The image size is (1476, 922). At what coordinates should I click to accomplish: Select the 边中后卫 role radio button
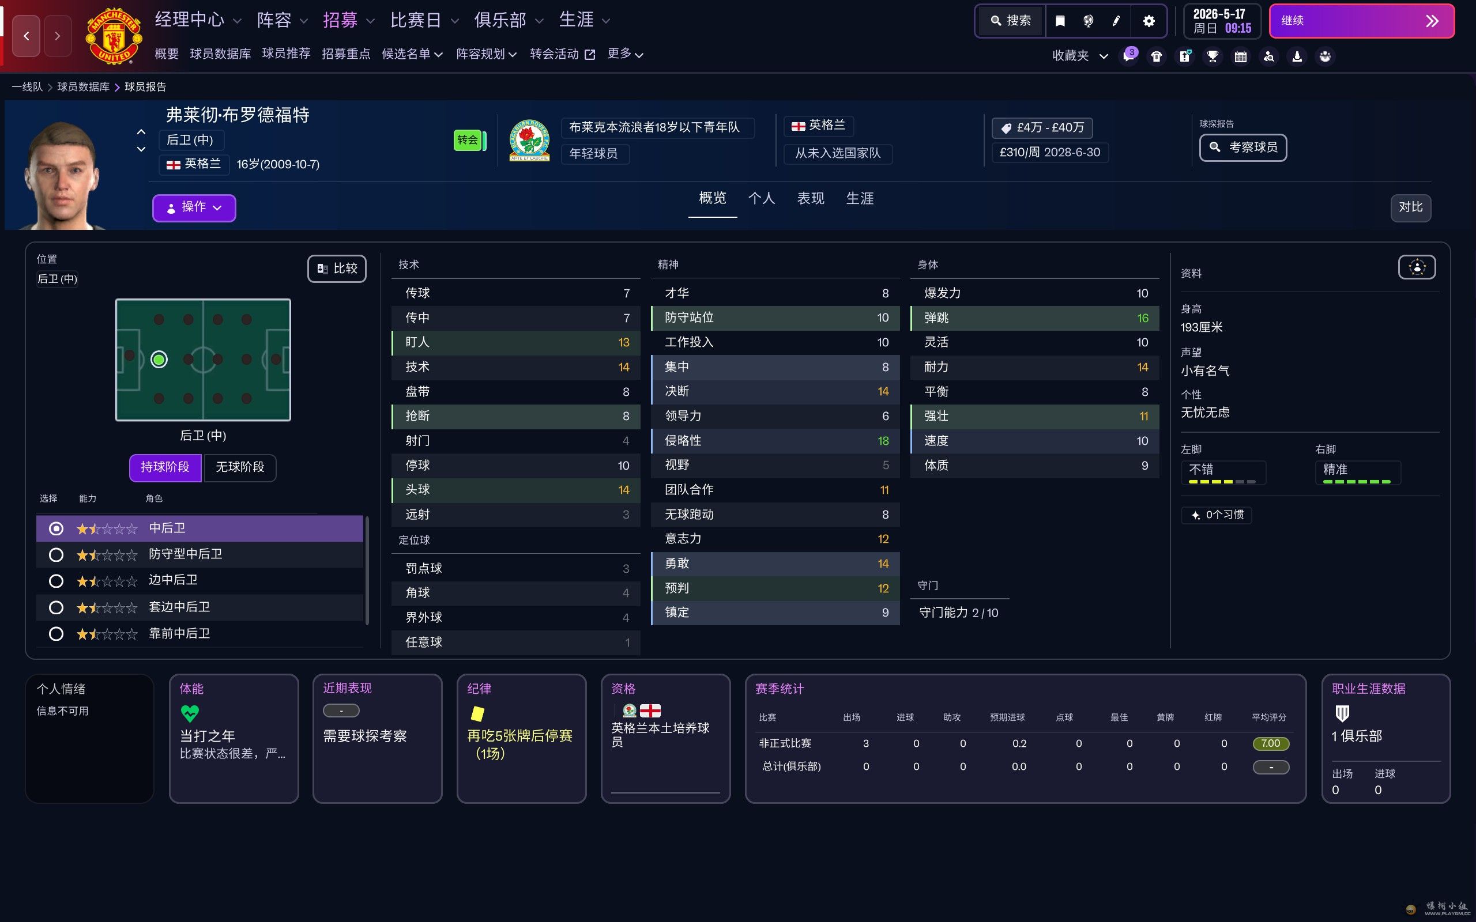coord(55,581)
